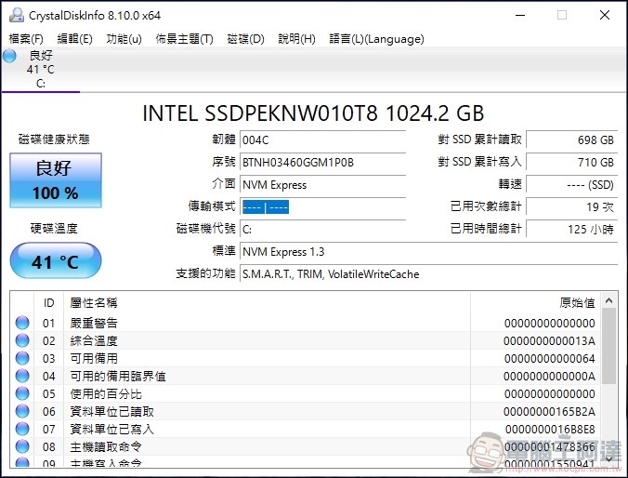
Task: Click status icon of attribute 07 資料單位已寫入
Action: click(22, 429)
